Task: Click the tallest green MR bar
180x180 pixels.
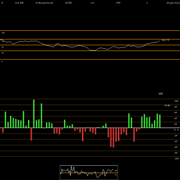Action: [34, 114]
